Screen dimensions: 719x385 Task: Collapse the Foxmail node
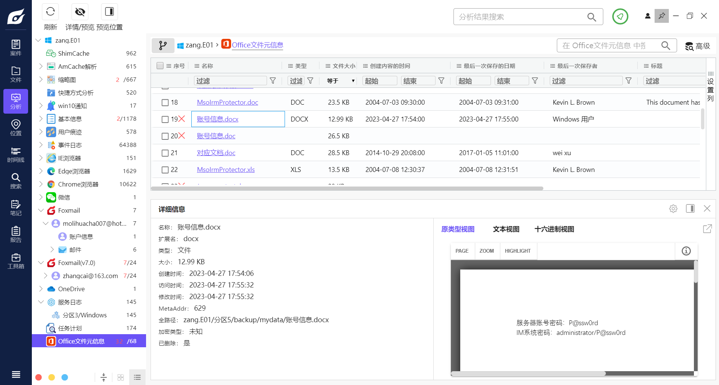[x=41, y=210]
